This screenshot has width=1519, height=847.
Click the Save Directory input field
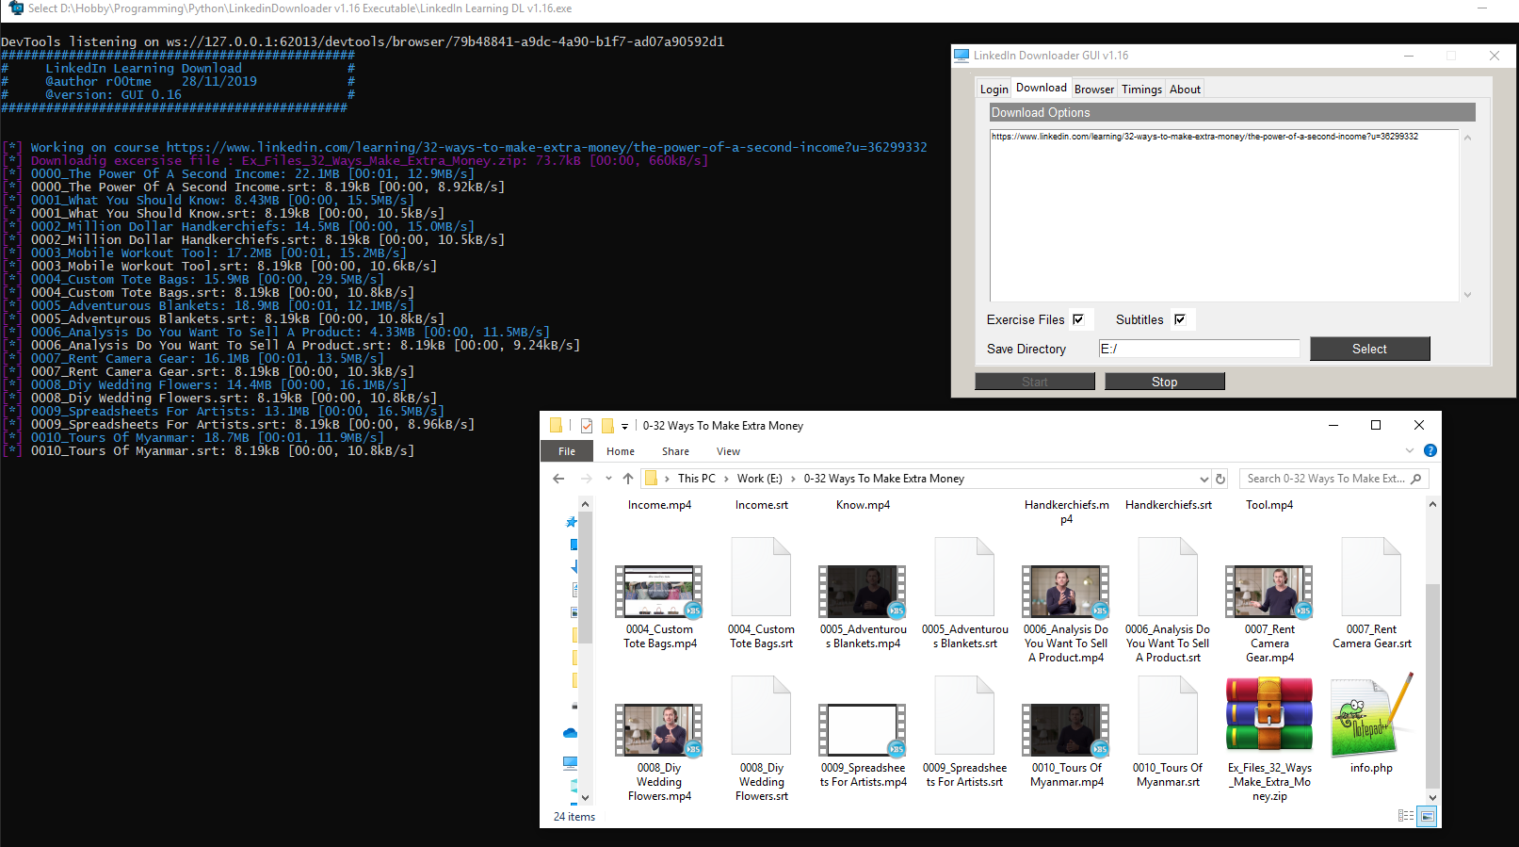1199,349
